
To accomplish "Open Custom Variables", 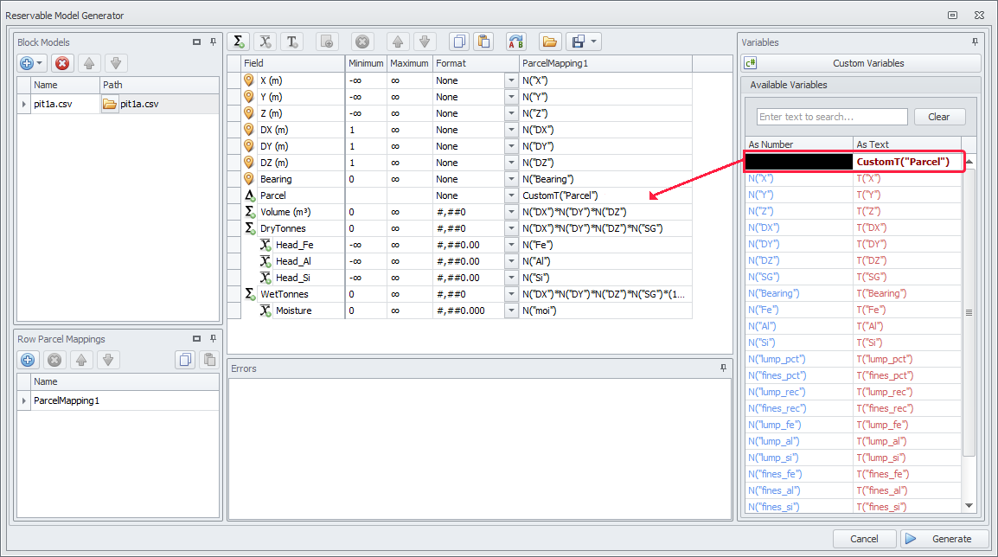I will (x=860, y=63).
